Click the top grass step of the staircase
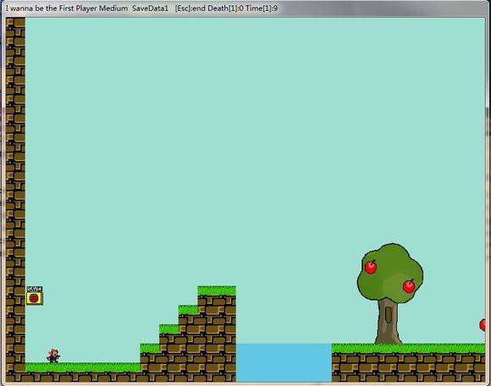 point(217,290)
